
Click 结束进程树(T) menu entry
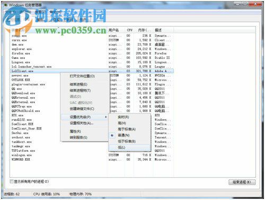[80, 90]
